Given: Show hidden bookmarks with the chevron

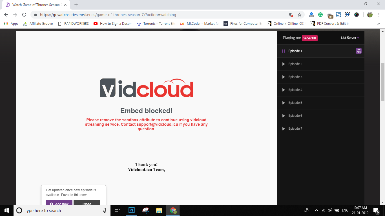Looking at the screenshot, I should (378, 24).
